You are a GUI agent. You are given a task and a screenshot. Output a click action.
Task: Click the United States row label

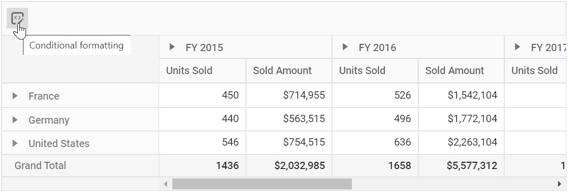pos(59,143)
